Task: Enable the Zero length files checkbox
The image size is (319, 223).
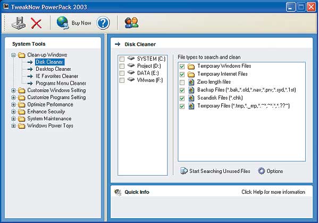Action: click(182, 82)
